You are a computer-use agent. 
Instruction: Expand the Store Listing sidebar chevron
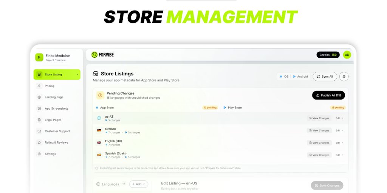pyautogui.click(x=77, y=75)
